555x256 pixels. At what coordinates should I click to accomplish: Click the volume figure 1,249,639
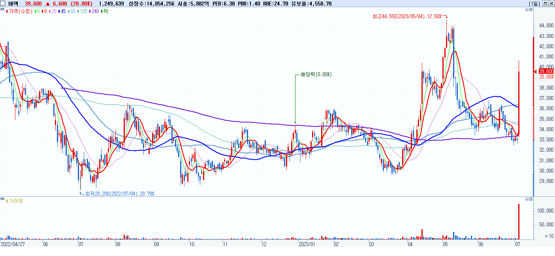111,4
